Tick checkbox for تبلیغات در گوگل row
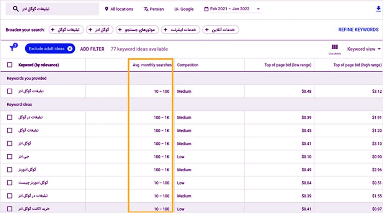Viewport: 383px width, 213px height. tap(10, 117)
